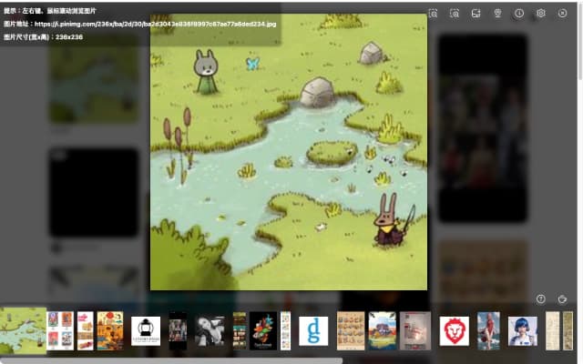The image size is (583, 364).
Task: Select the colorful bird on black thumbnail
Action: pos(263,330)
